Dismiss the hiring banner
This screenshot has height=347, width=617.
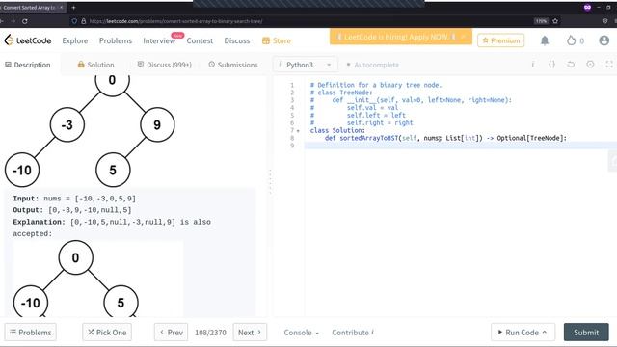(463, 37)
